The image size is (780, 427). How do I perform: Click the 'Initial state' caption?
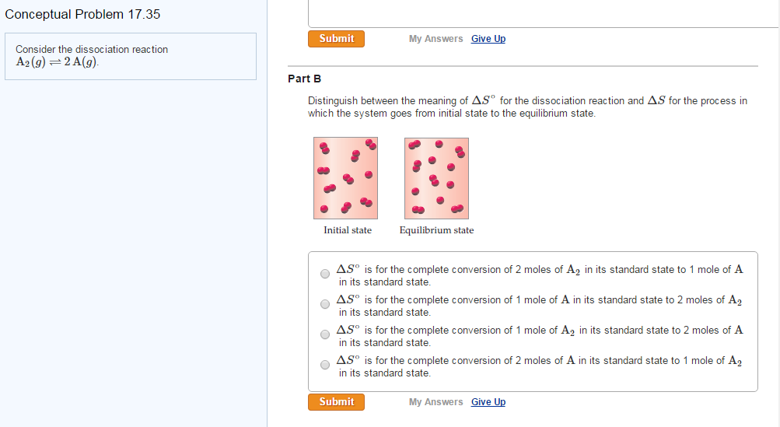348,230
